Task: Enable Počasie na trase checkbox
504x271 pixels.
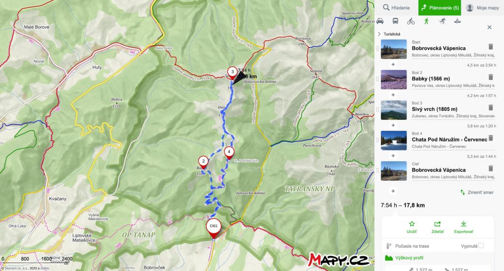Action: point(481,245)
